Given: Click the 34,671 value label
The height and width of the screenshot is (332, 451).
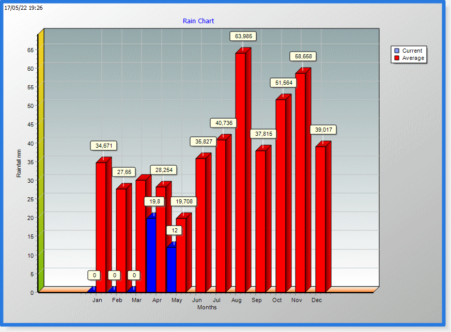Looking at the screenshot, I should point(104,146).
